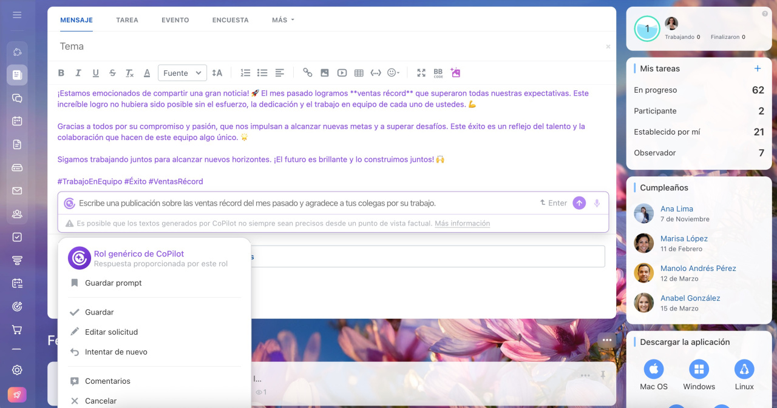Viewport: 777px width, 408px height.
Task: Toggle italic formatting
Action: [x=78, y=73]
